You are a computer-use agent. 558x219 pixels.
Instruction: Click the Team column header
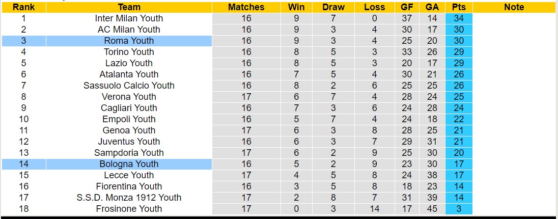pyautogui.click(x=129, y=7)
